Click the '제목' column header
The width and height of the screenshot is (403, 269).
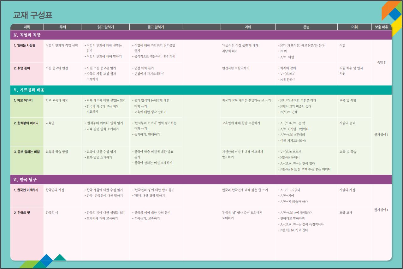27,27
